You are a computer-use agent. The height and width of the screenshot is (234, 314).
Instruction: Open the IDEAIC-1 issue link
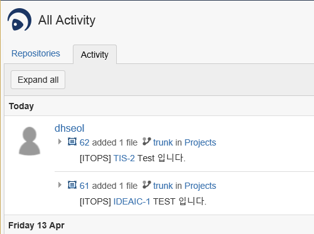point(132,201)
